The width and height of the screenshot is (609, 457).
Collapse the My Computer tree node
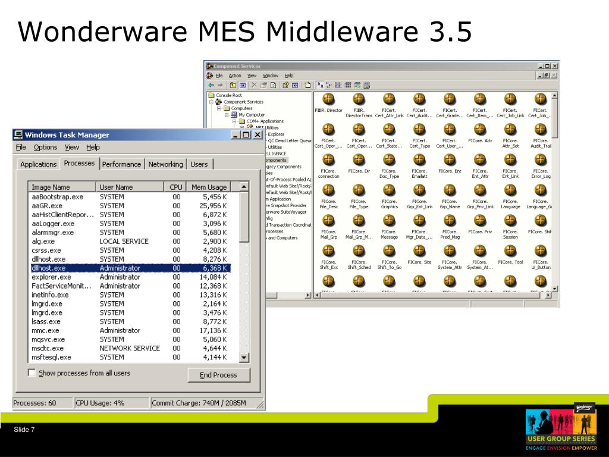coord(227,115)
